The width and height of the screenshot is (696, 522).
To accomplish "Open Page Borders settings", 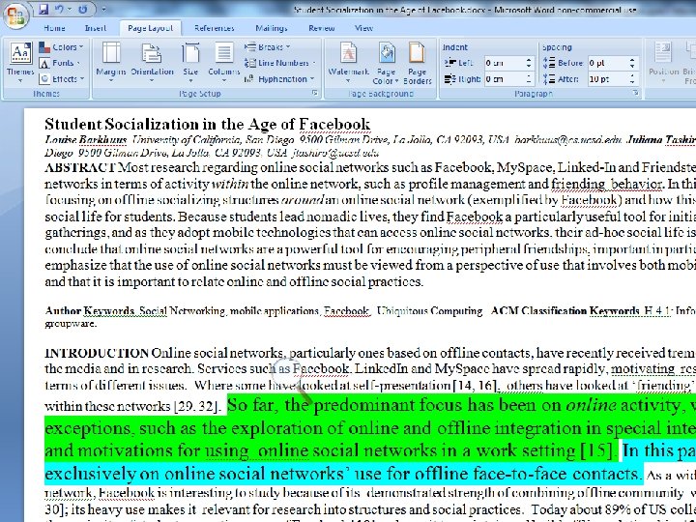I will 418,63.
